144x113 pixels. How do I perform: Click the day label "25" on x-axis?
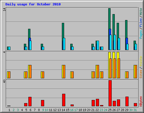tap(110, 110)
